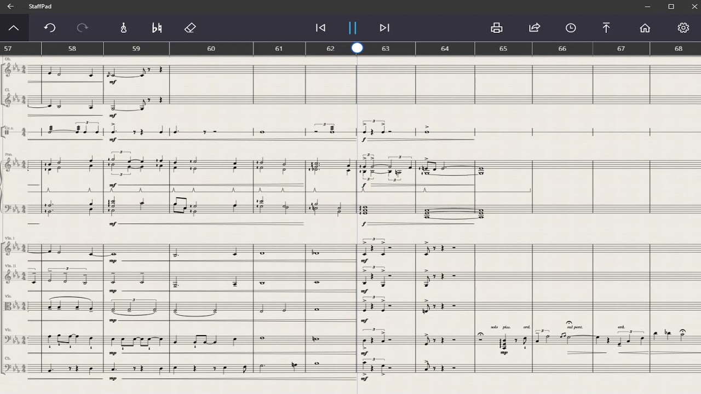Image resolution: width=701 pixels, height=394 pixels.
Task: Jump to bar 63 on the ruler
Action: (386, 49)
